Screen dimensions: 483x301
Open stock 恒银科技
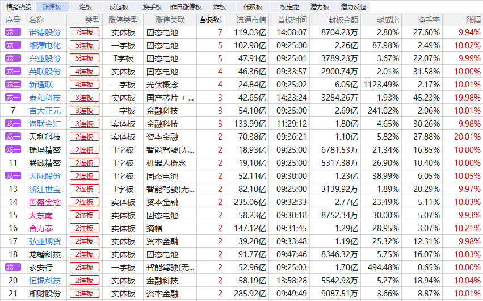click(45, 281)
